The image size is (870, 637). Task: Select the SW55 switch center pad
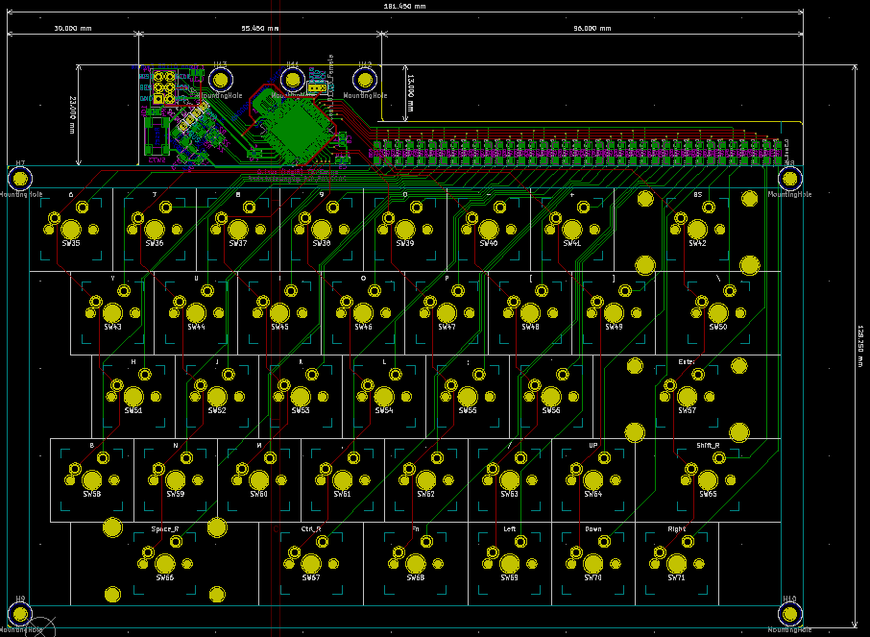coord(468,397)
